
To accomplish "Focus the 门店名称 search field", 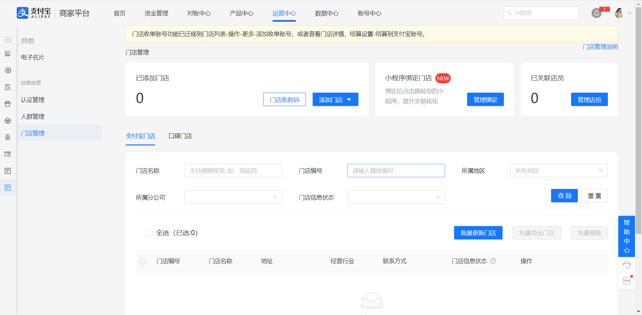I will [x=233, y=171].
